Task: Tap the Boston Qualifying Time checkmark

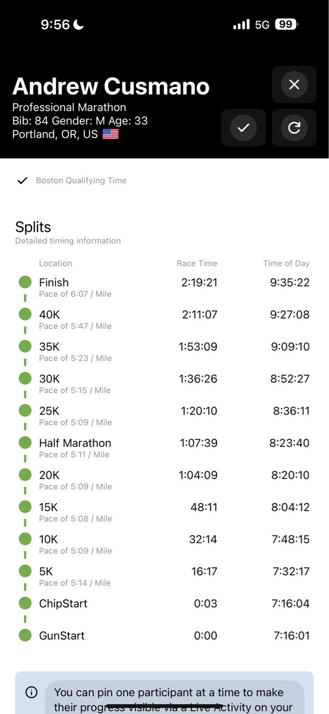Action: tap(22, 180)
